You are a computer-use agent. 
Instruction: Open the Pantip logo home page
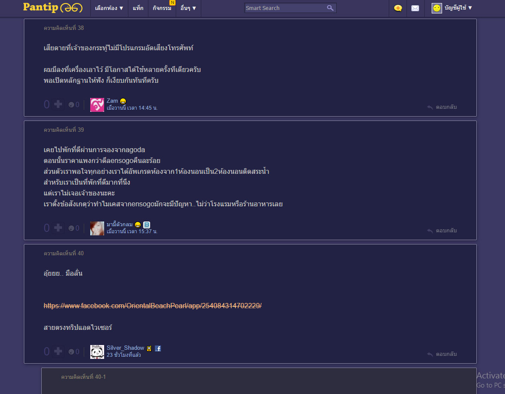(53, 7)
